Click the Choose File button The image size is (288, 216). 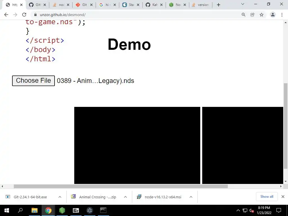coord(33,81)
